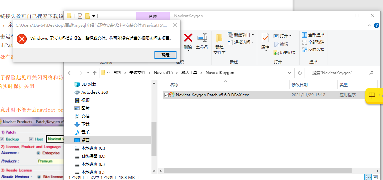The height and width of the screenshot is (180, 383).
Task: Navigate to 激活工具 in breadcrumb
Action: (x=189, y=73)
